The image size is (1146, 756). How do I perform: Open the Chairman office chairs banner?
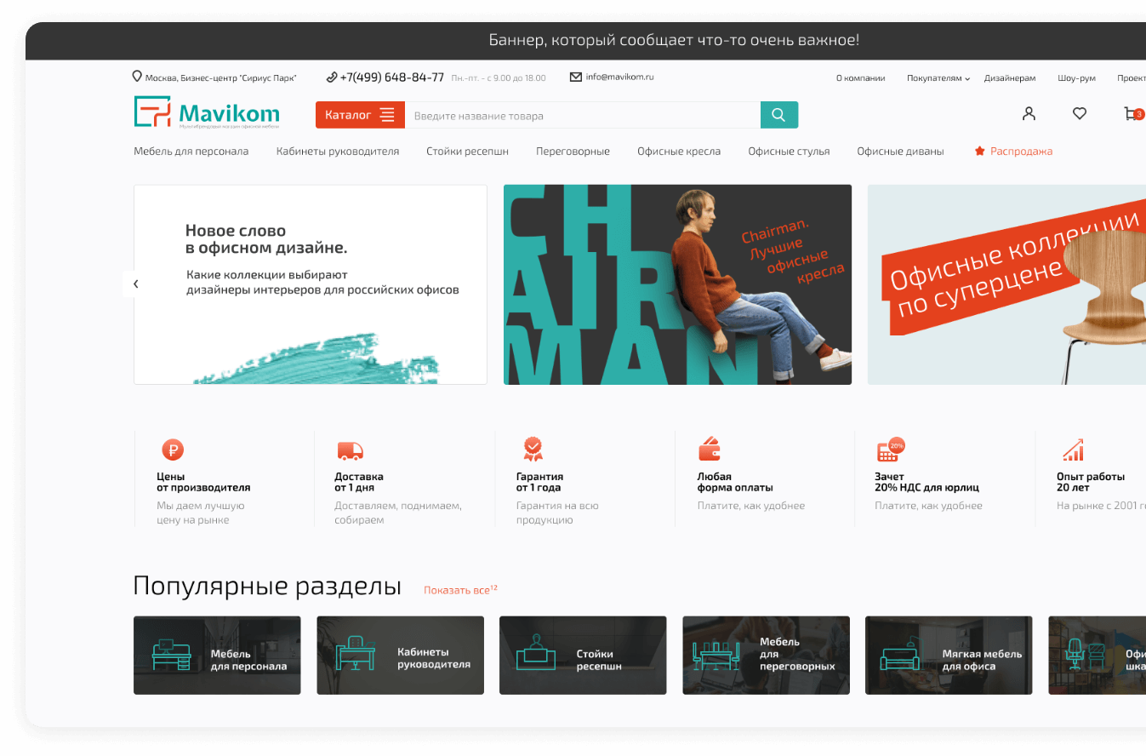click(x=677, y=284)
